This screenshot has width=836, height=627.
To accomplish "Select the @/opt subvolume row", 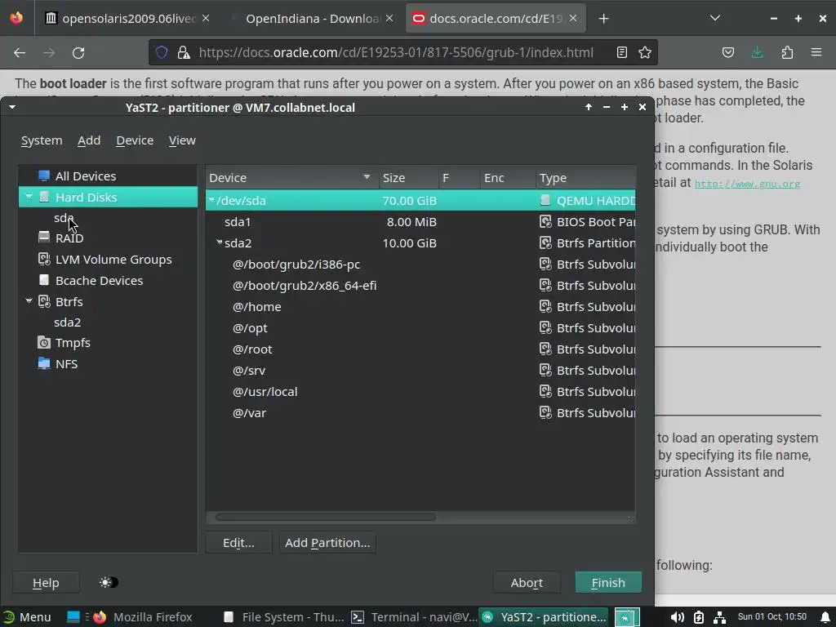I will (x=420, y=328).
